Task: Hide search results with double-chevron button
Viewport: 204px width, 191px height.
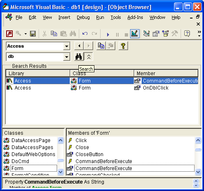Action: point(89,56)
